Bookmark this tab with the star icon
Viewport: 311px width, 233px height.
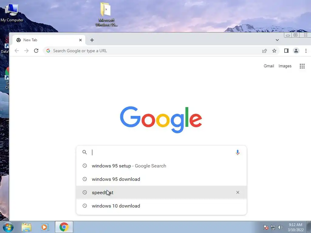pos(274,51)
